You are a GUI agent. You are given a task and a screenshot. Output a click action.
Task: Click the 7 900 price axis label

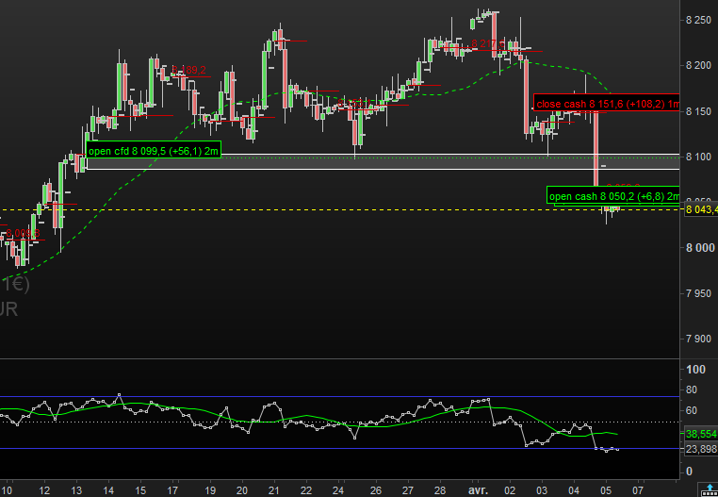(698, 339)
